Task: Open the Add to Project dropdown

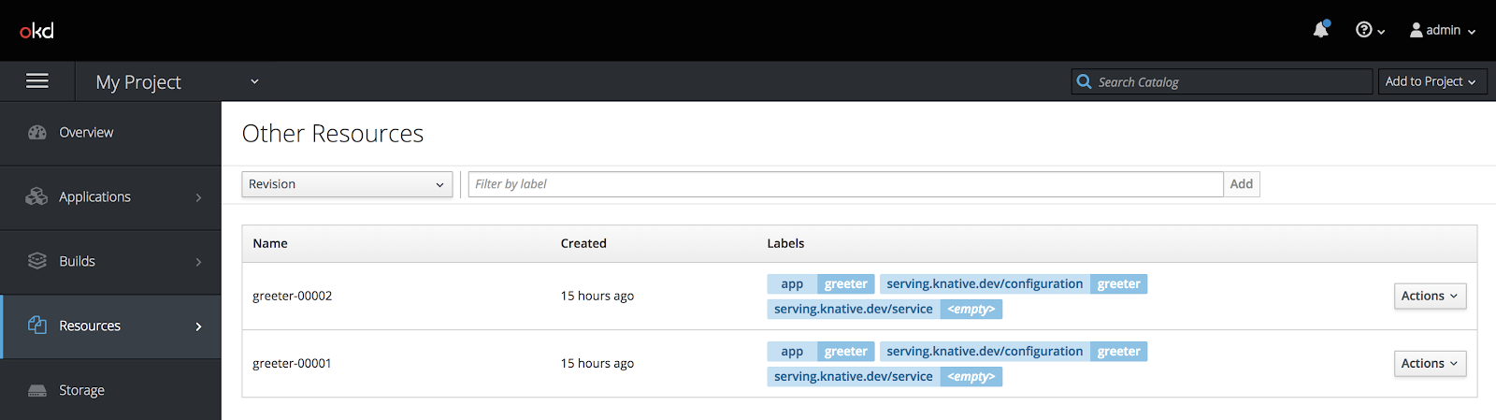Action: [x=1431, y=81]
